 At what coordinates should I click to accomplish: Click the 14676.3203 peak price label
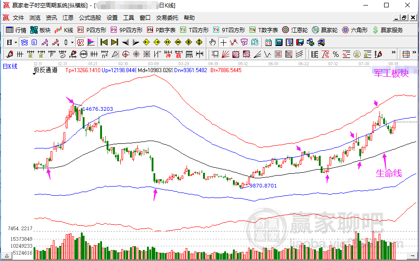pyautogui.click(x=97, y=109)
